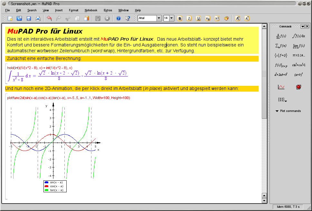Click the worksheet vertical scrollbar down arrow
This screenshot has height=211, width=312.
pyautogui.click(x=264, y=201)
